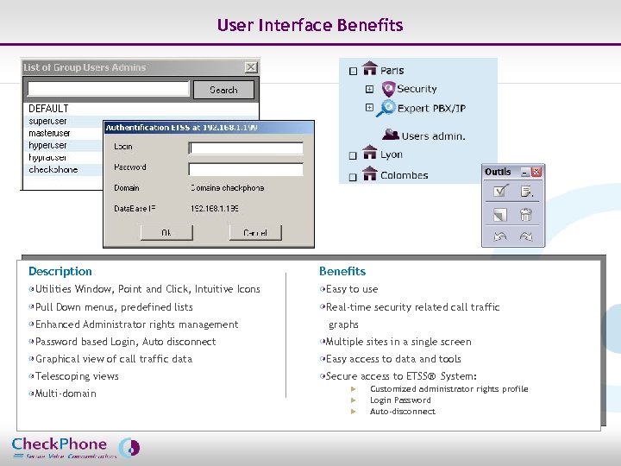621x466 pixels.
Task: Expand the Security node under Paris
Action: point(369,89)
